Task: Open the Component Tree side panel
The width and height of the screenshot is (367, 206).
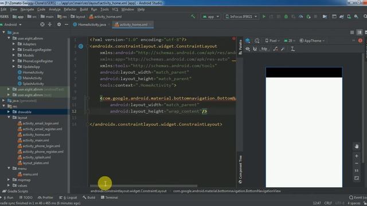Action: tap(240, 169)
